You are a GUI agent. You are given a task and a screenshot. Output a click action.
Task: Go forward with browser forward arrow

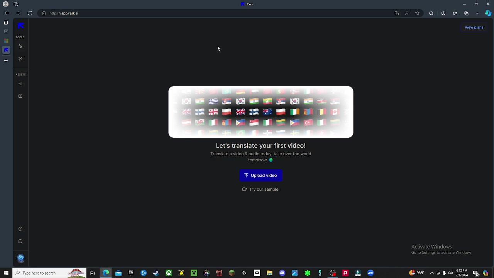(18, 13)
